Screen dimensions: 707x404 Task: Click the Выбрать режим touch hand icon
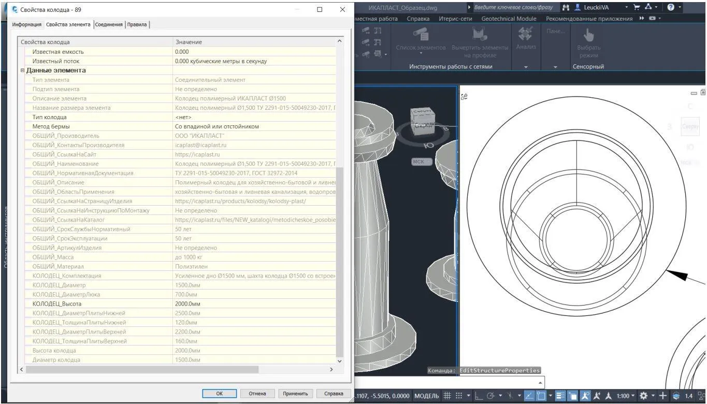(x=588, y=35)
